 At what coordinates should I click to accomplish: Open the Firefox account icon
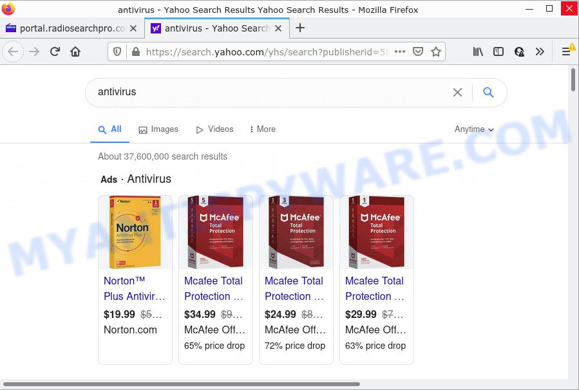tap(519, 51)
